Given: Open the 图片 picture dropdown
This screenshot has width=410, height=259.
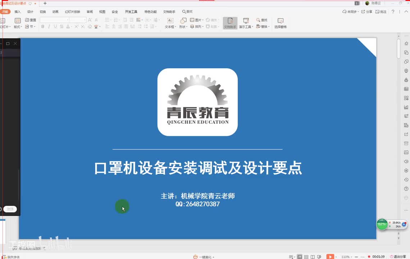Looking at the screenshot, I should [197, 20].
